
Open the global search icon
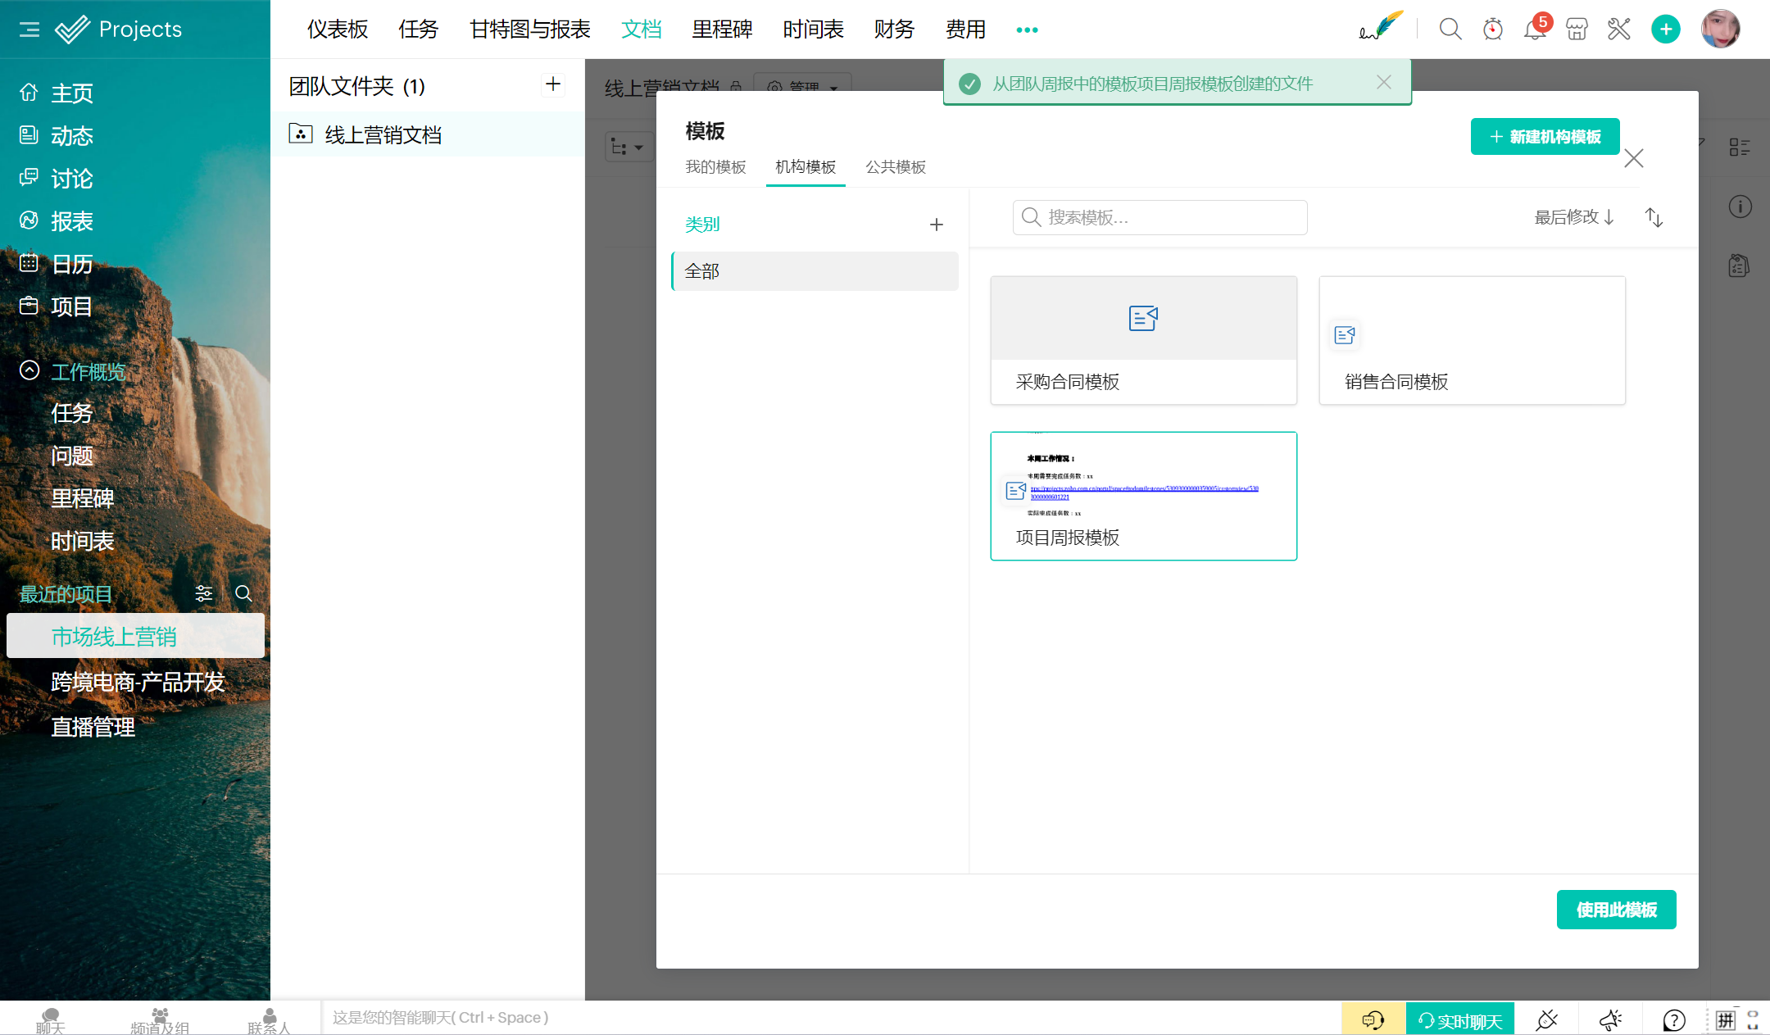pos(1450,30)
